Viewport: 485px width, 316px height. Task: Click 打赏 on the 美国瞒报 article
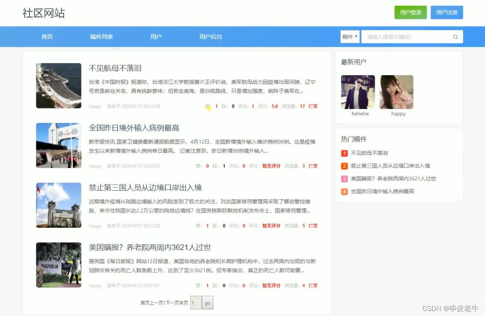click(313, 285)
